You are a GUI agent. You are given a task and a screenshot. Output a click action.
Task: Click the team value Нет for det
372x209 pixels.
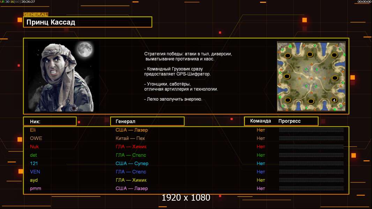[261, 155]
